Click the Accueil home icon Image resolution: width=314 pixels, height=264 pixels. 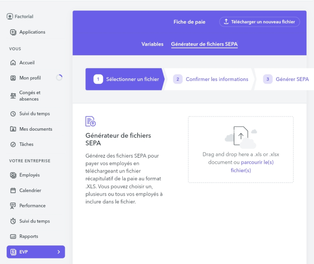pos(13,63)
